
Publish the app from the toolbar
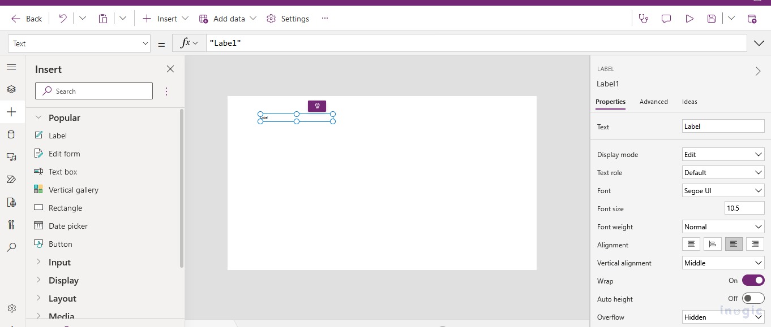coord(753,19)
